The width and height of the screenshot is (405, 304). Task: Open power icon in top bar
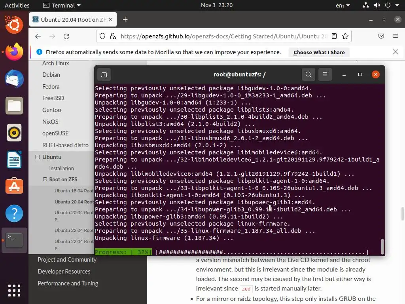(x=388, y=5)
